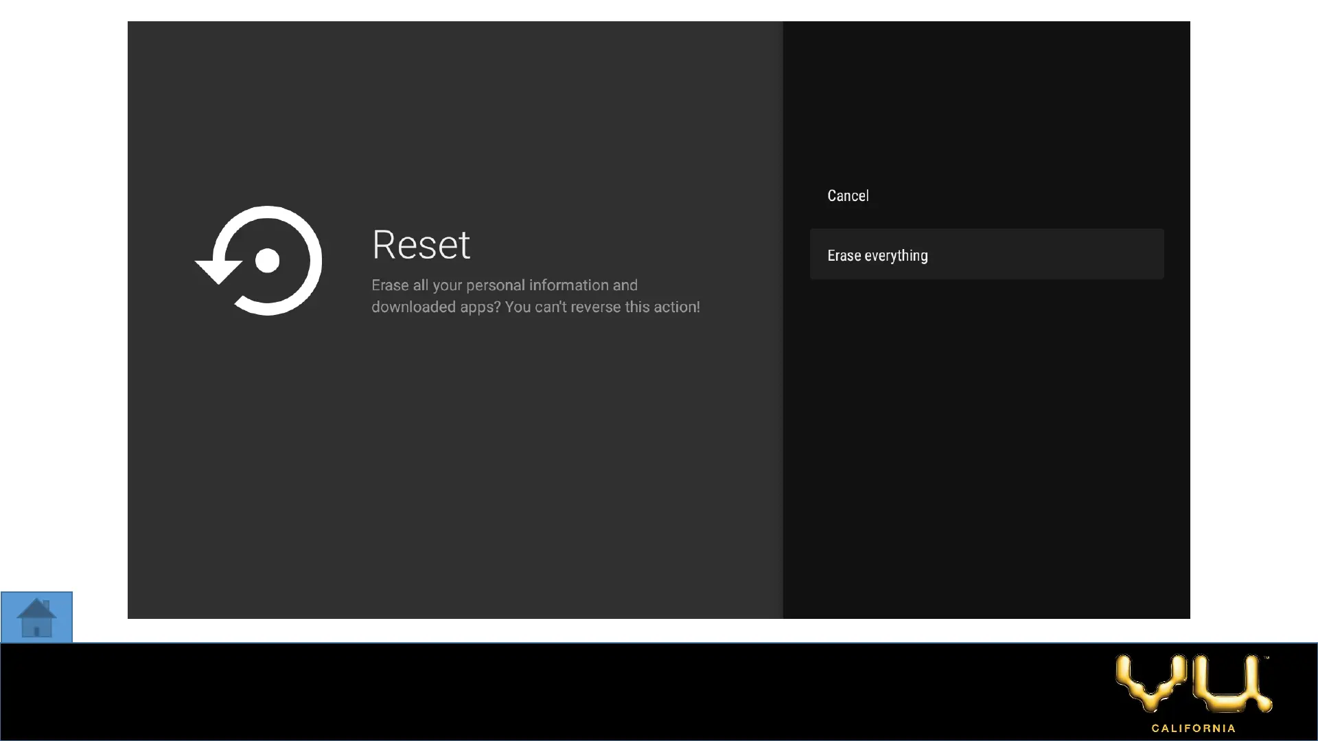Click the "You can't reverse this action!" text
The width and height of the screenshot is (1318, 741).
pyautogui.click(x=602, y=307)
